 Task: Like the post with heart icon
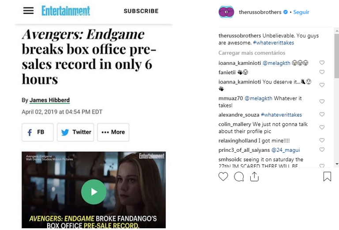pos(223,177)
